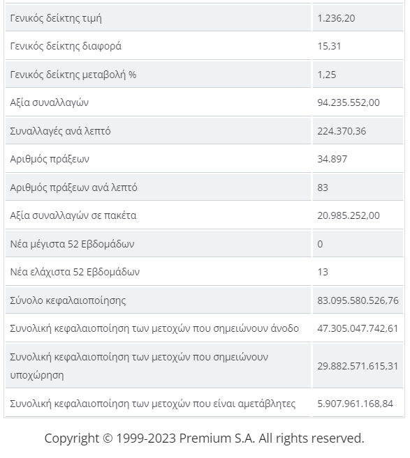Click Αξία συναλλαγών σε πακέτα label

[x=73, y=215]
